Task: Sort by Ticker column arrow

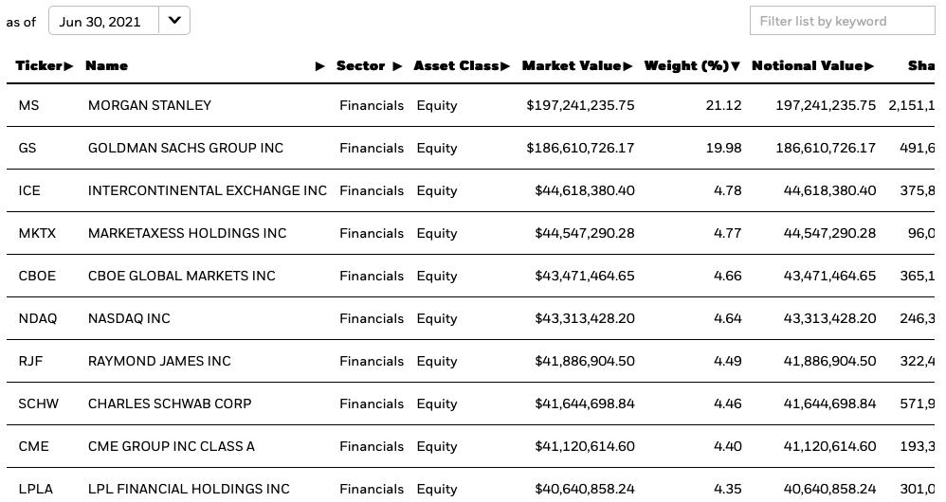Action: pyautogui.click(x=69, y=66)
